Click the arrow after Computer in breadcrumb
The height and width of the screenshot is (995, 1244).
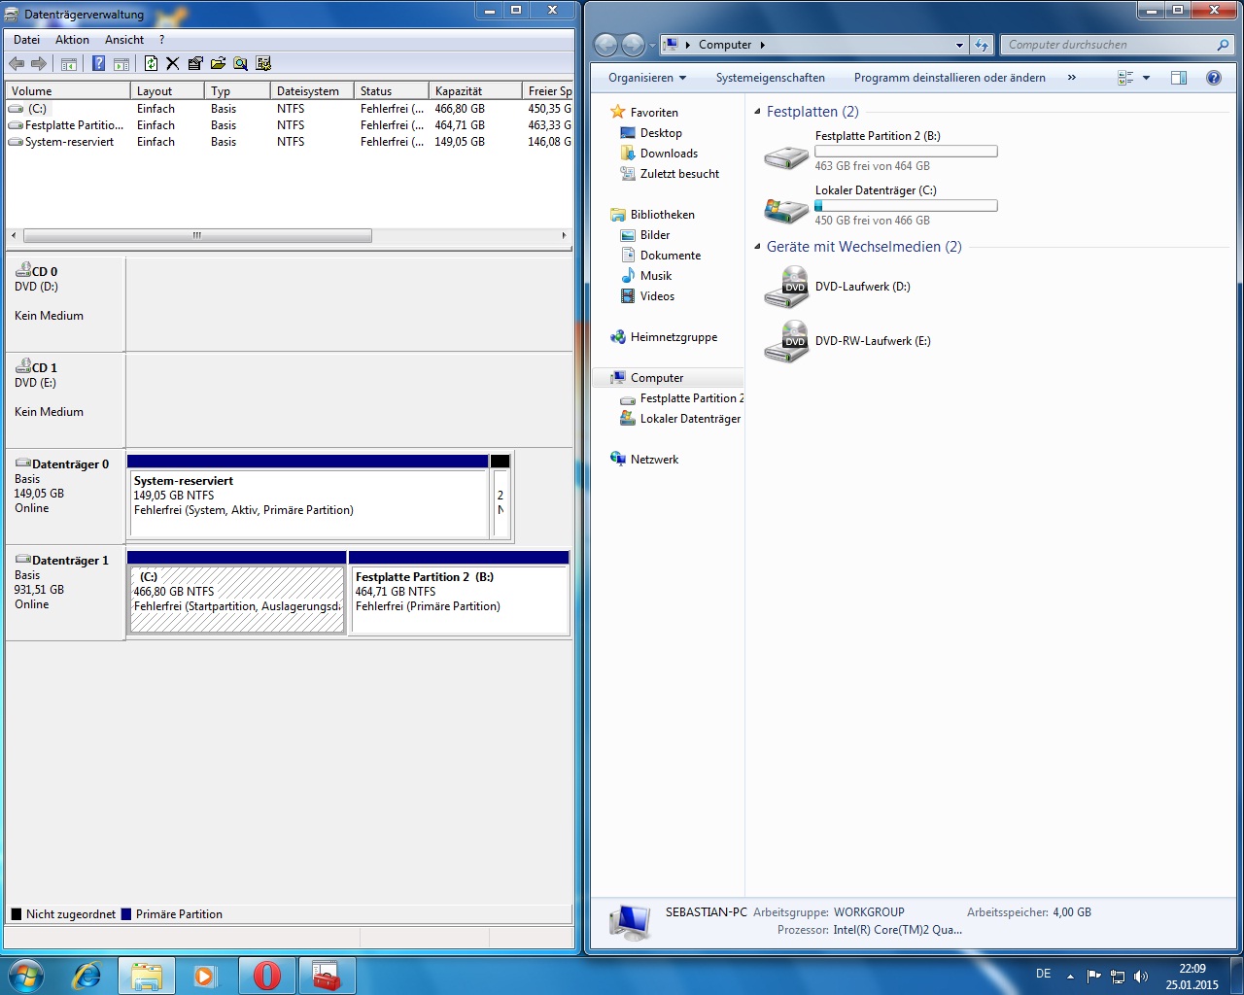tap(763, 45)
